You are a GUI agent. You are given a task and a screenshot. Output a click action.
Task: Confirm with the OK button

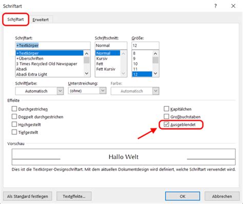[183, 196]
